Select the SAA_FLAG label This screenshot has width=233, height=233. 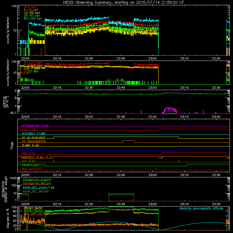29,153
